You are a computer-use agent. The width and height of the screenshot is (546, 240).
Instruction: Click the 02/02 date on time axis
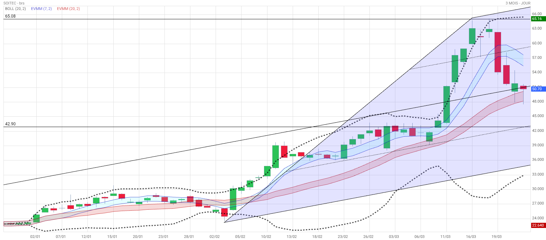click(x=215, y=237)
